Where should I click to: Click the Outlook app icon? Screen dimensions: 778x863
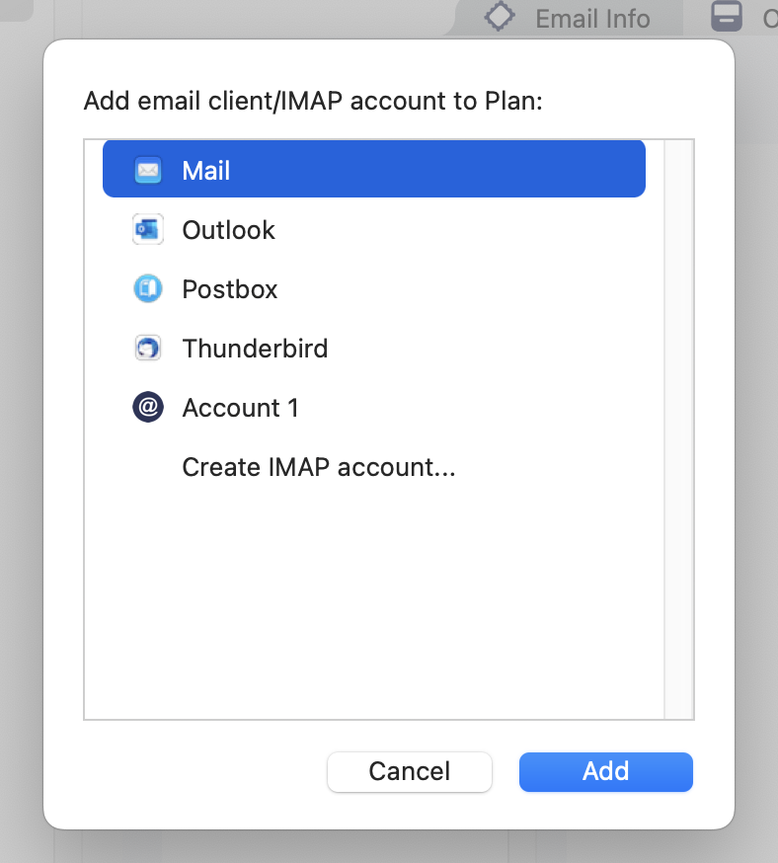click(x=148, y=230)
